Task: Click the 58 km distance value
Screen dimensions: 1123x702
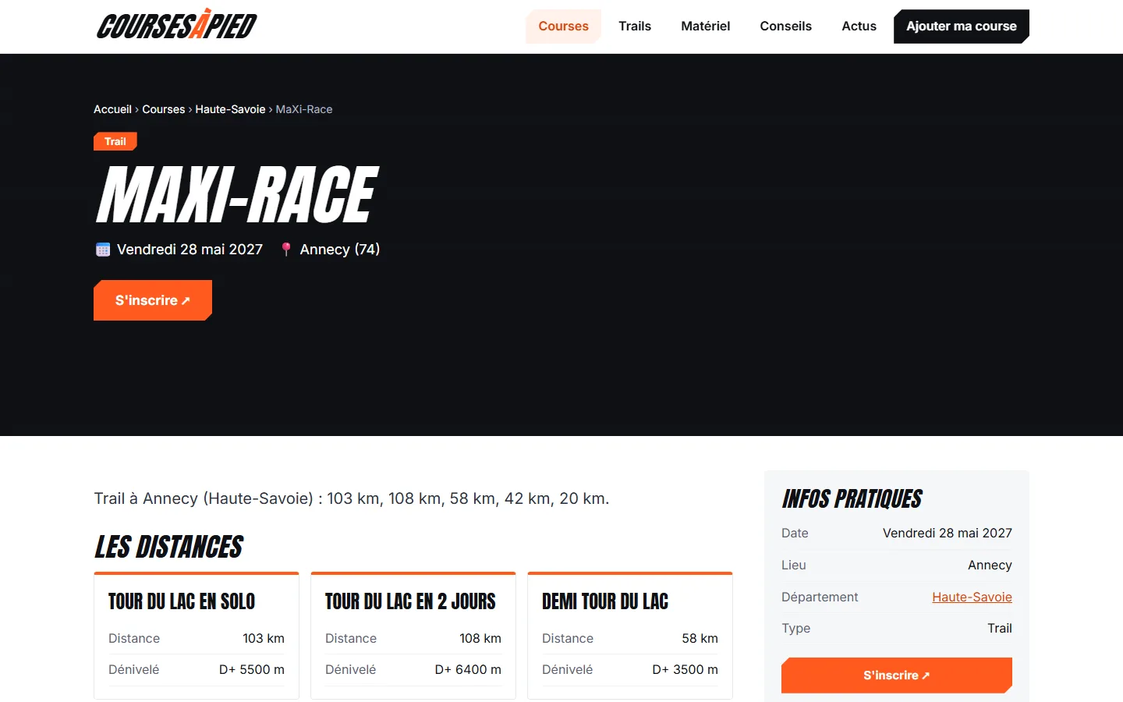Action: pos(700,638)
